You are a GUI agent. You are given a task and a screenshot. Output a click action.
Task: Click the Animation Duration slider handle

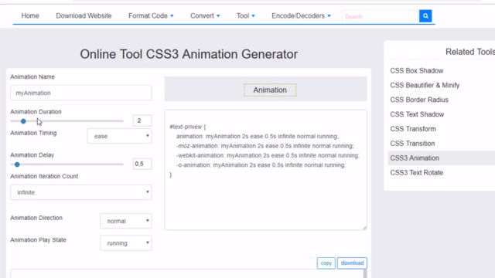pos(23,121)
